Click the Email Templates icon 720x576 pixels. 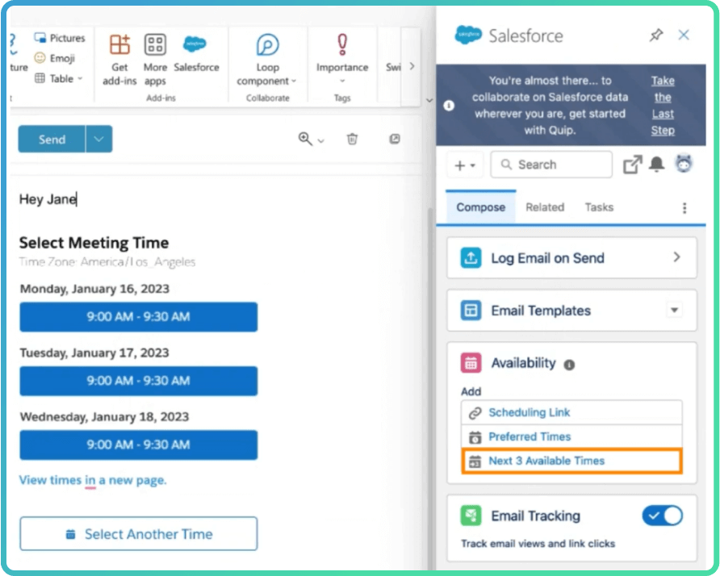[471, 311]
